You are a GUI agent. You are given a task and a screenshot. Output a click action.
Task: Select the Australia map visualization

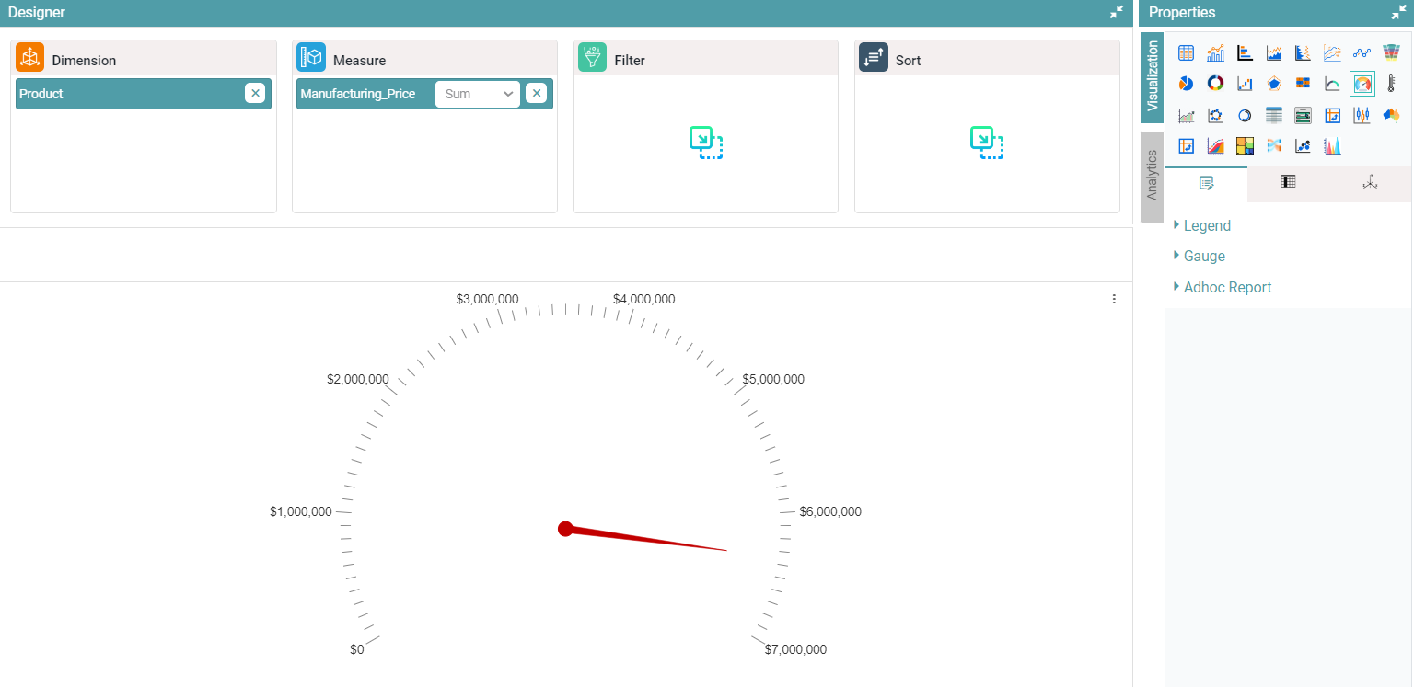coord(1391,115)
